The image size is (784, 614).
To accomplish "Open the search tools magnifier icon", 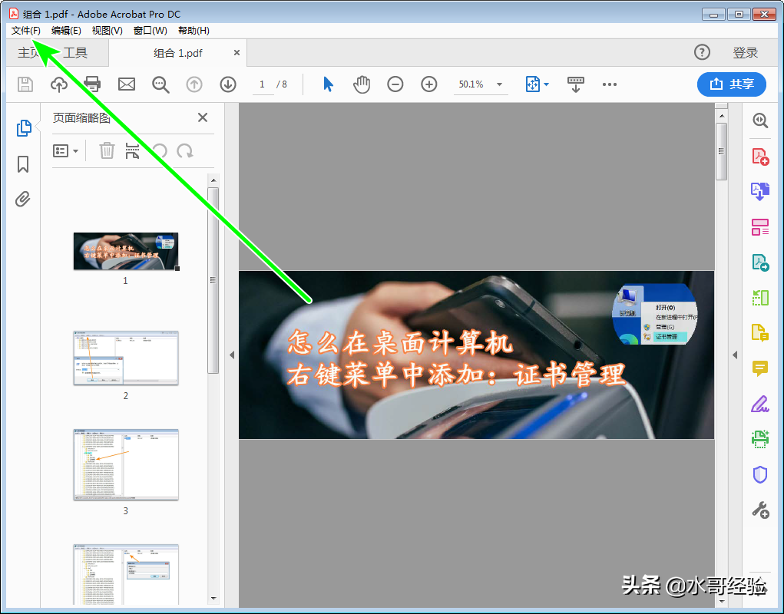I will tap(760, 120).
